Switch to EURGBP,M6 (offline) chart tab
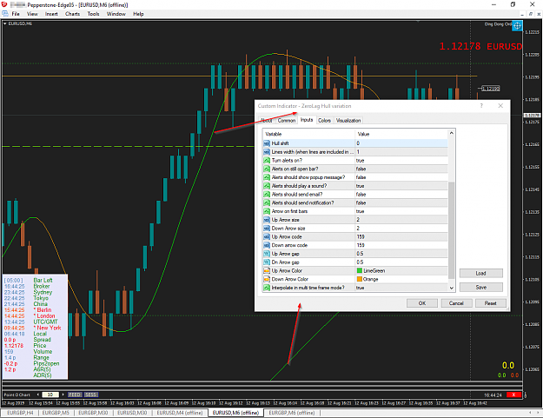The image size is (543, 418). click(x=292, y=413)
